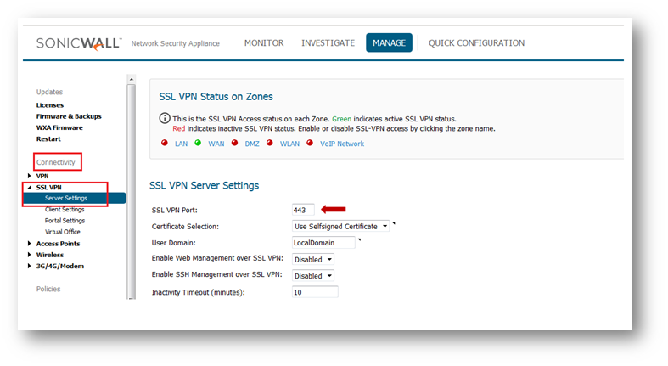Screen dimensions: 668x366
Task: Open the Certificate Selection dropdown
Action: [x=340, y=226]
